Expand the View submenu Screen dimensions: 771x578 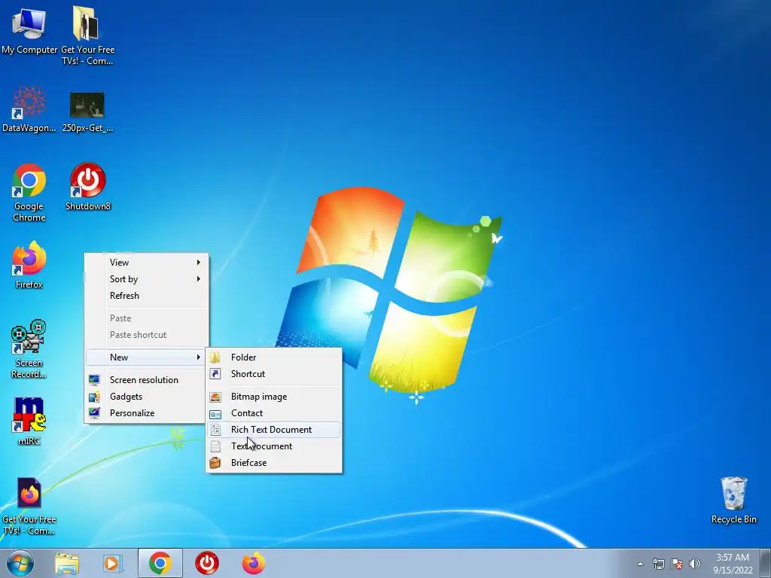tap(147, 263)
